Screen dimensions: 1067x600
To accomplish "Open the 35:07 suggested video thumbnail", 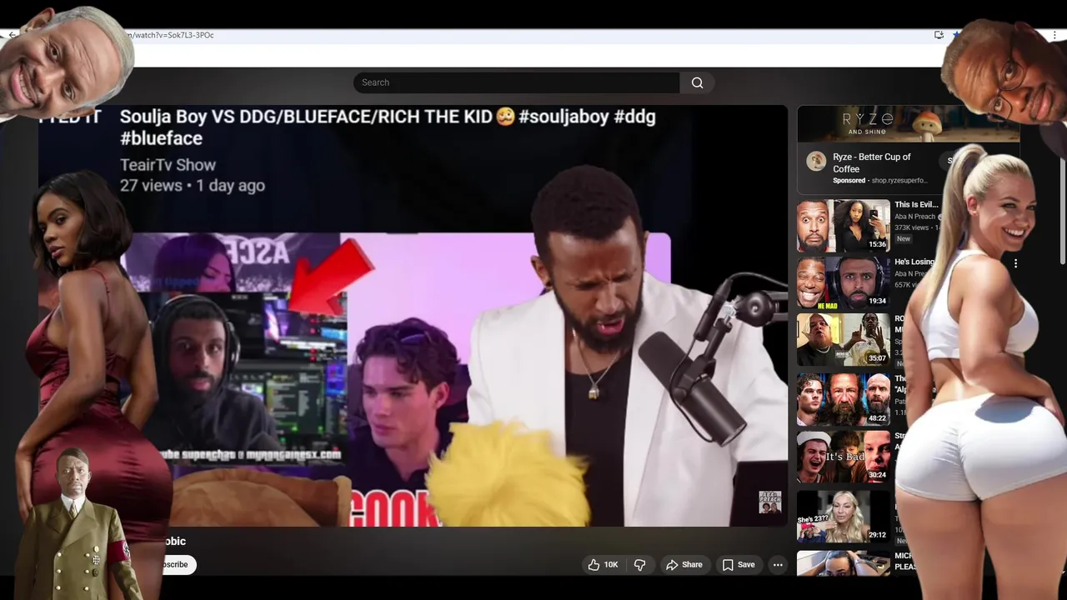I will (844, 340).
